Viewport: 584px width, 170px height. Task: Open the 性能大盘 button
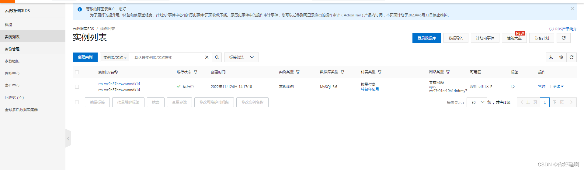pos(514,38)
